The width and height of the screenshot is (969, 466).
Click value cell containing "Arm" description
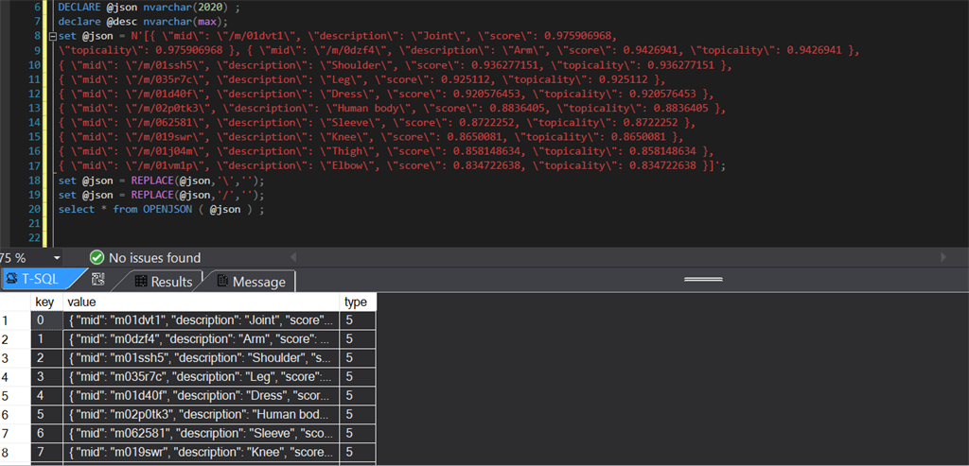[x=203, y=338]
